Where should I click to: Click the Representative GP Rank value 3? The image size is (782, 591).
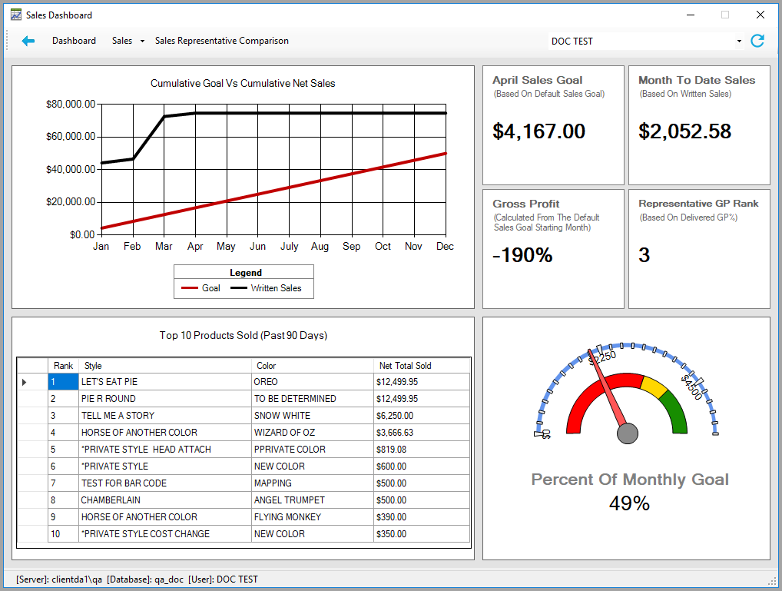coord(644,256)
